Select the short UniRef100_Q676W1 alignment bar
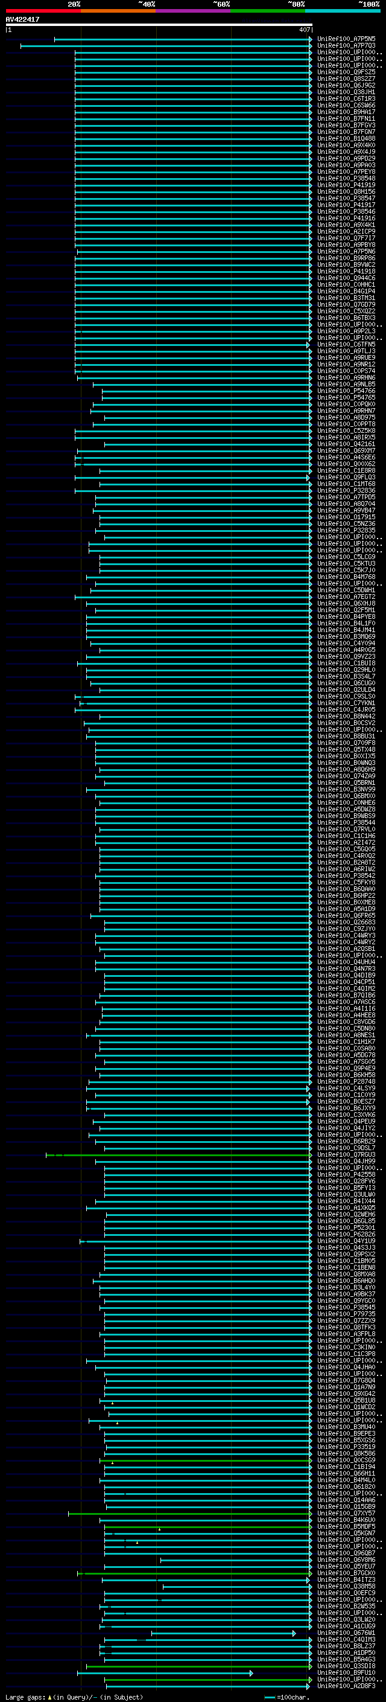Screen dimensions: 386x1702 pos(224,1632)
